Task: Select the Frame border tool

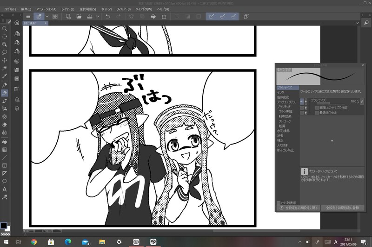Action: pos(4,165)
